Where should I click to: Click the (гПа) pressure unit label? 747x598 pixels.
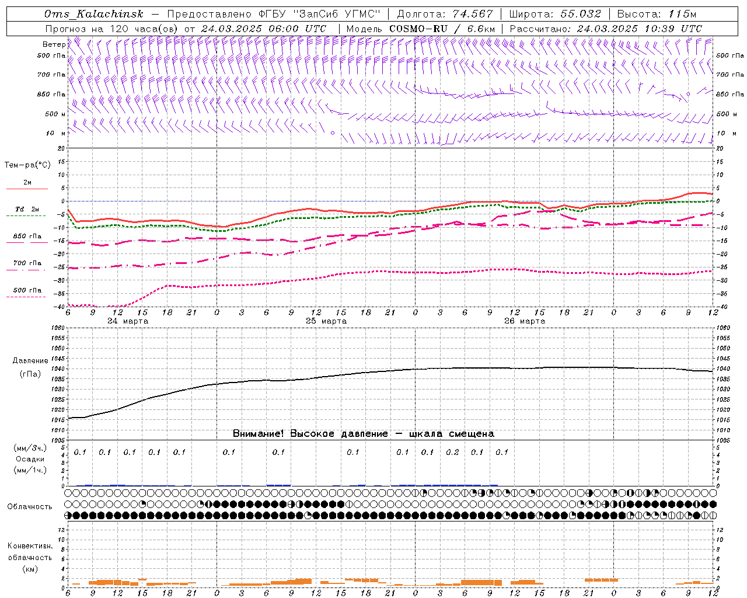pyautogui.click(x=30, y=374)
